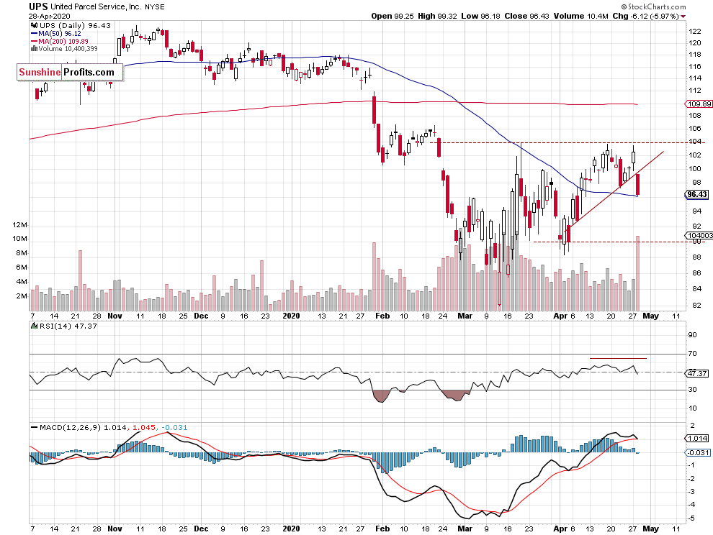Click the -0.031 histogram tag on right axis
713x535 pixels.
697,452
